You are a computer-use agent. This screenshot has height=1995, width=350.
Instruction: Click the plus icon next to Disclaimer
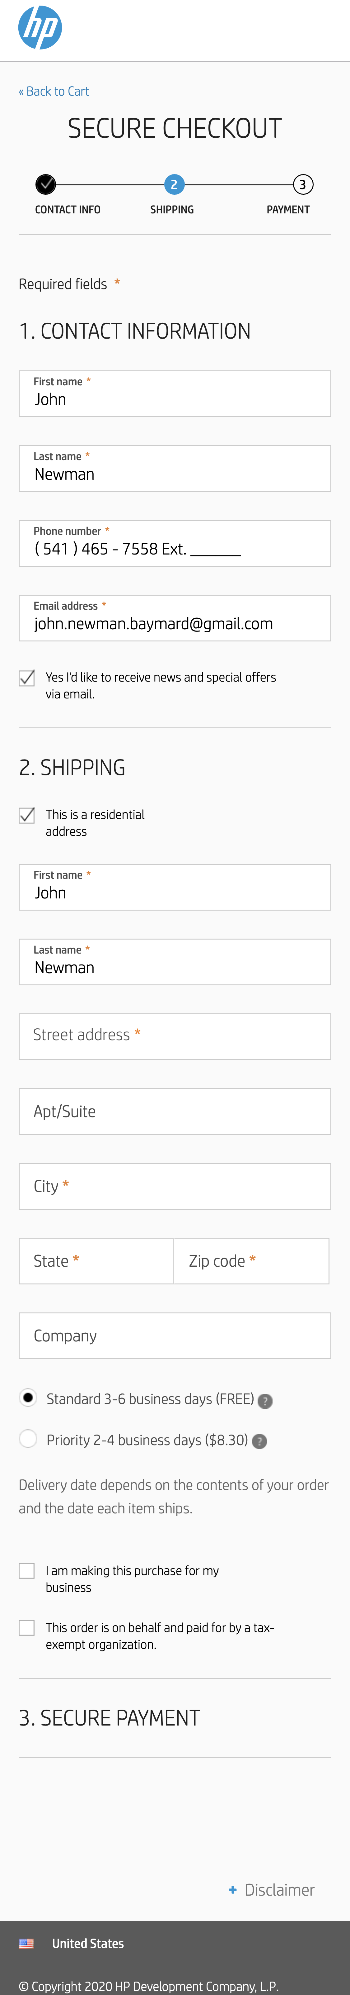(x=233, y=1890)
